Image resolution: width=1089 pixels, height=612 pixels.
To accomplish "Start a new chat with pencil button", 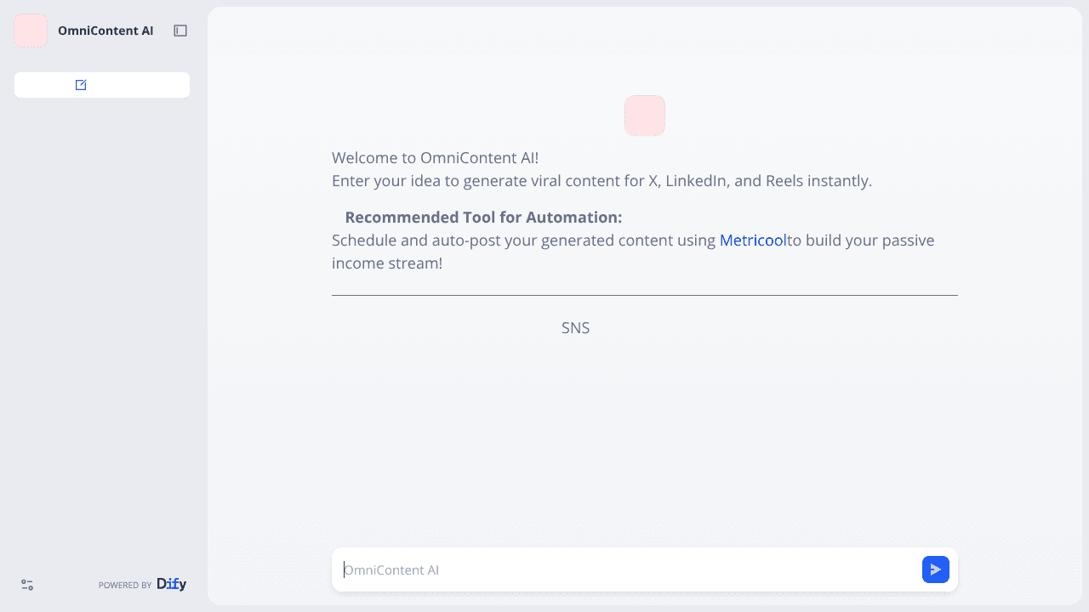I will [102, 85].
